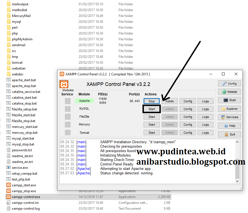Open the Logs for FileZilla
This screenshot has width=248, height=213.
click(x=205, y=117)
